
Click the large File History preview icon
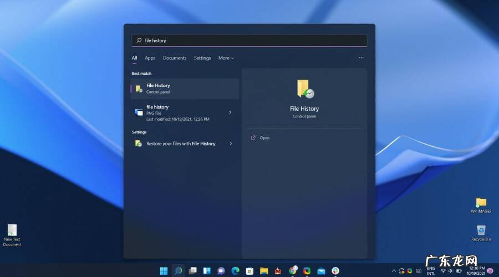[305, 89]
